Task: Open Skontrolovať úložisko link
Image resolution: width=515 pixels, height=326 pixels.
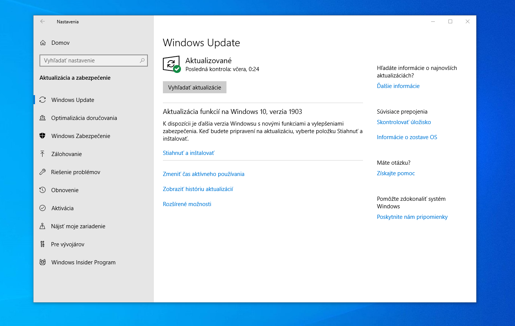Action: 404,122
